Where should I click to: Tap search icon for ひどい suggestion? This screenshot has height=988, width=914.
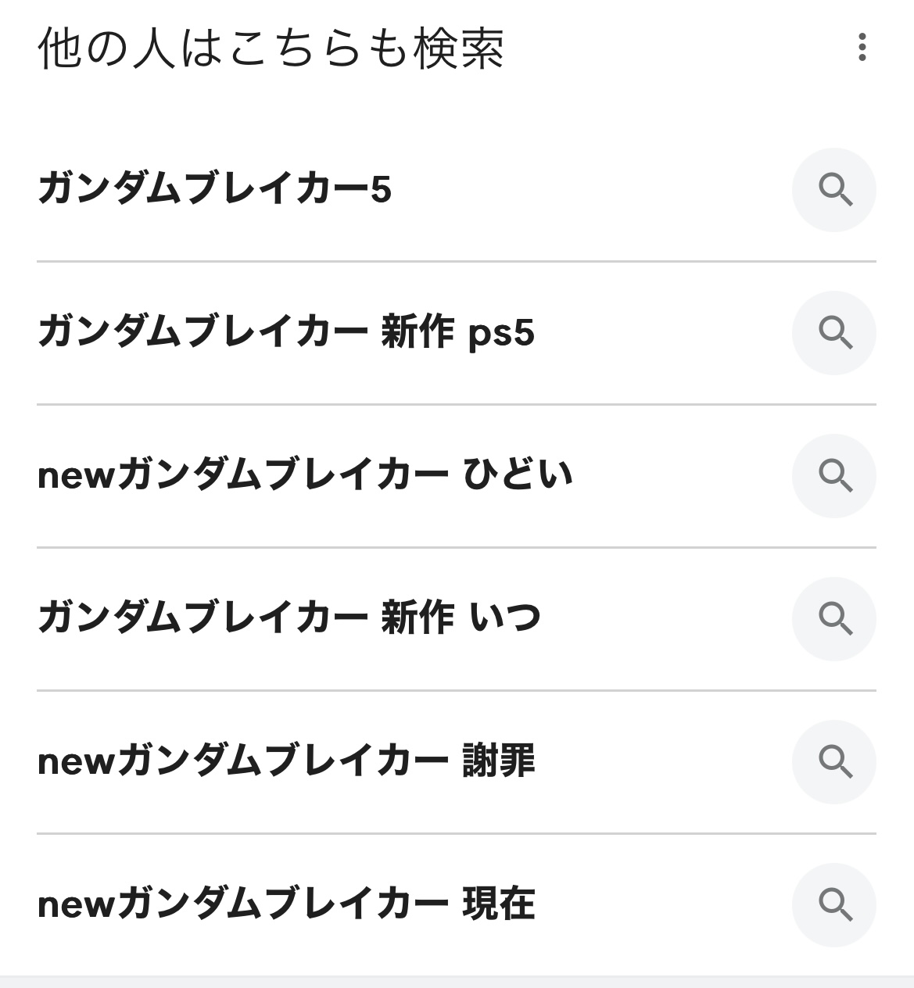pyautogui.click(x=833, y=476)
